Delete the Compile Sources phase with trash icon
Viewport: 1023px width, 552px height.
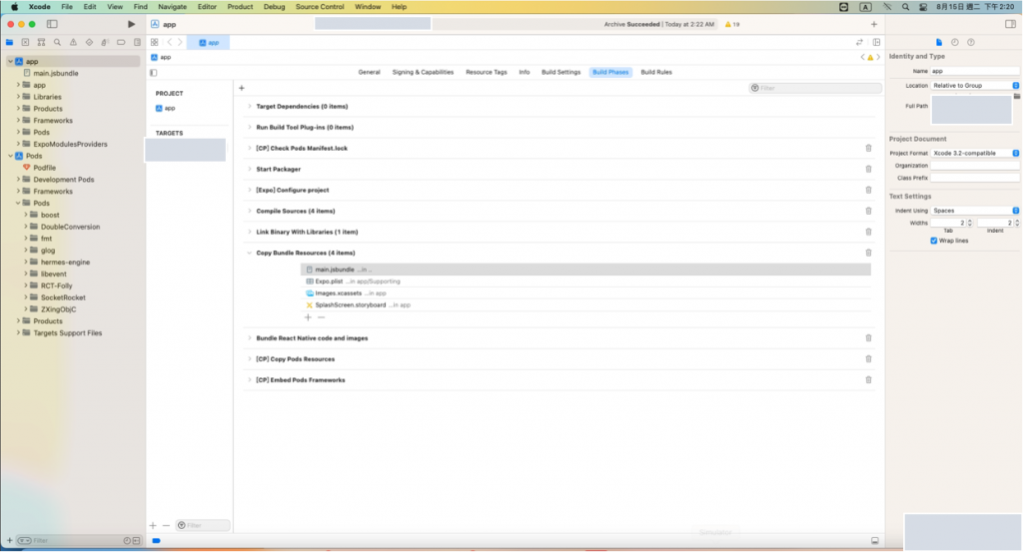(868, 211)
